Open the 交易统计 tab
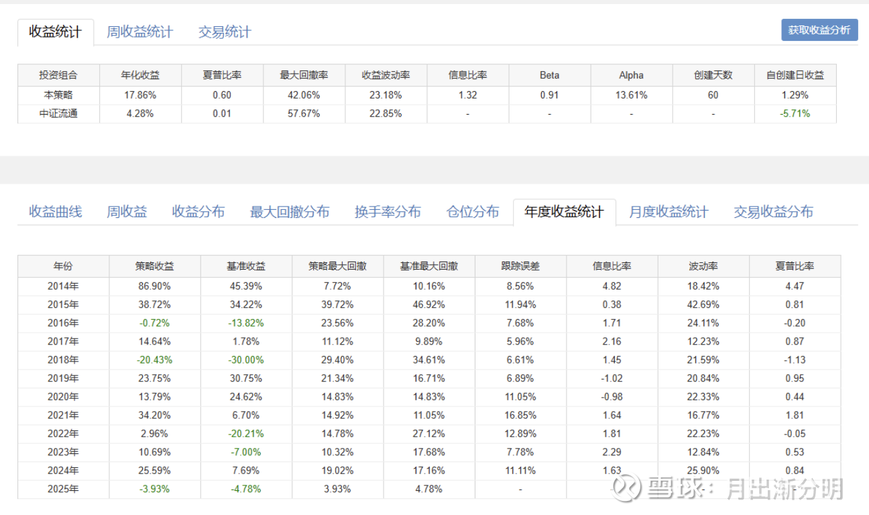 click(225, 32)
